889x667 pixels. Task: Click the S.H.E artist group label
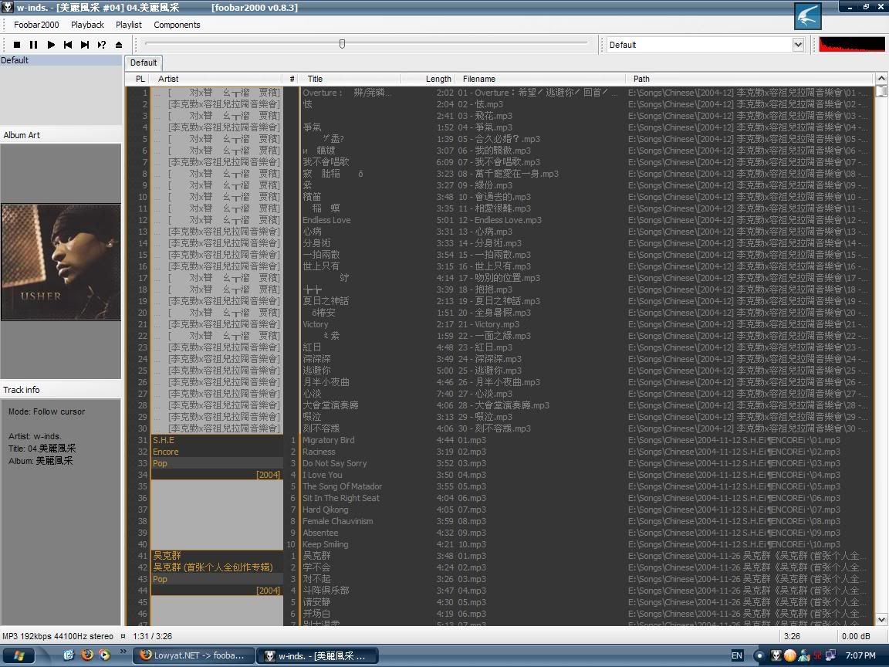pos(164,440)
